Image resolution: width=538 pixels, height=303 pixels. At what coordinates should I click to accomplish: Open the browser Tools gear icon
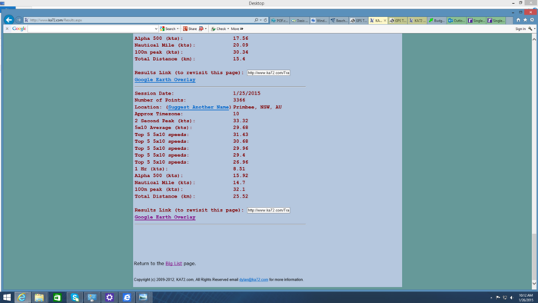click(x=532, y=20)
